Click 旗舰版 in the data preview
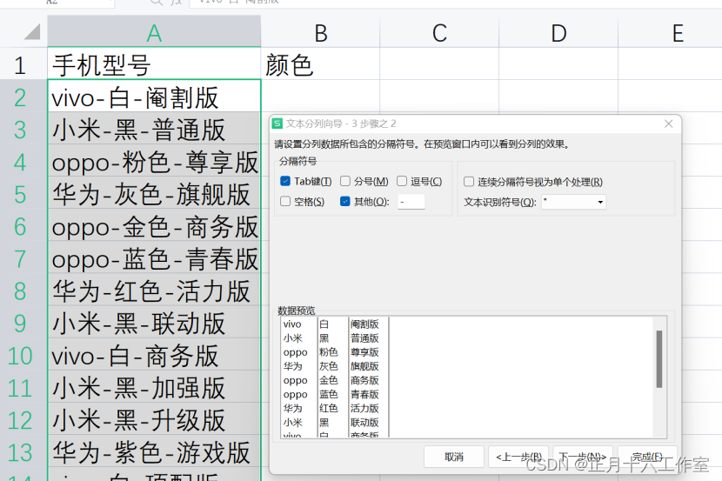 (x=364, y=366)
